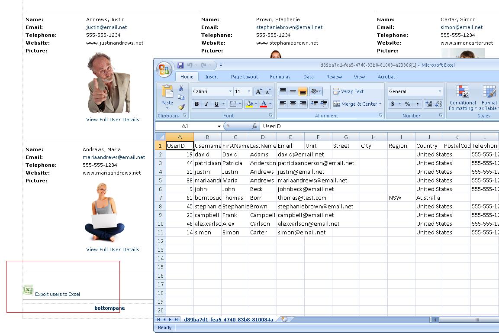The width and height of the screenshot is (499, 334).
Task: Toggle Underline formatting
Action: pos(217,104)
